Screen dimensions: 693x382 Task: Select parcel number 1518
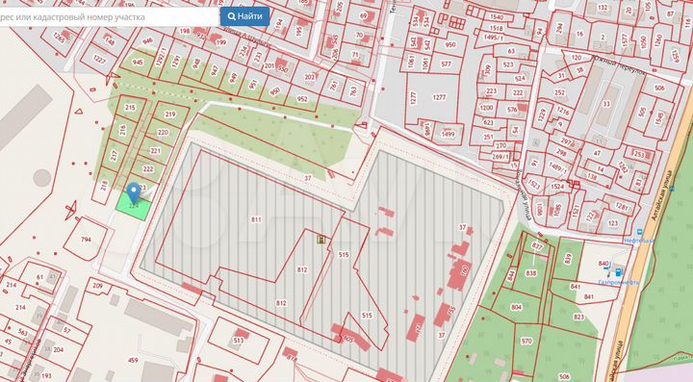pyautogui.click(x=496, y=28)
